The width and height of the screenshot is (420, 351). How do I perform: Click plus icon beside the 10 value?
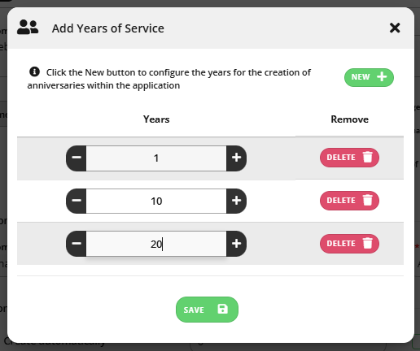[236, 201]
